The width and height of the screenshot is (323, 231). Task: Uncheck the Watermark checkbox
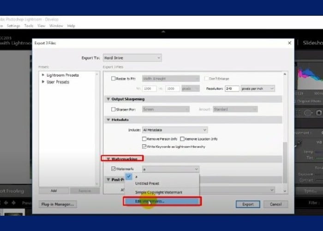tap(113, 169)
